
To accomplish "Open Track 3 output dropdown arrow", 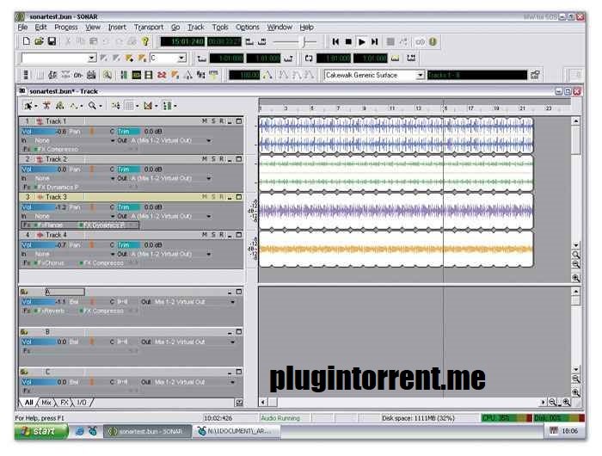I will [x=208, y=216].
